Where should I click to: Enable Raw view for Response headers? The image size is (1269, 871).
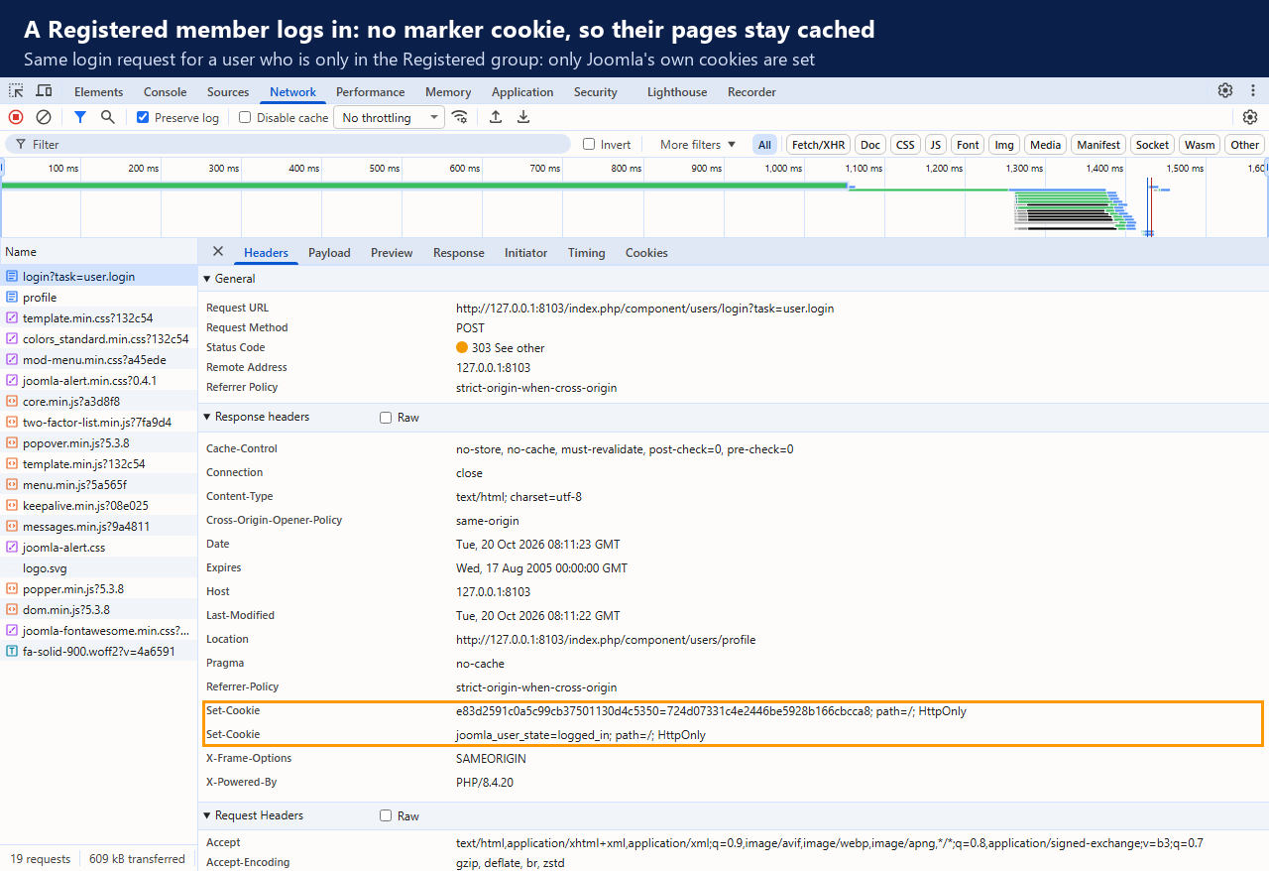click(x=386, y=418)
